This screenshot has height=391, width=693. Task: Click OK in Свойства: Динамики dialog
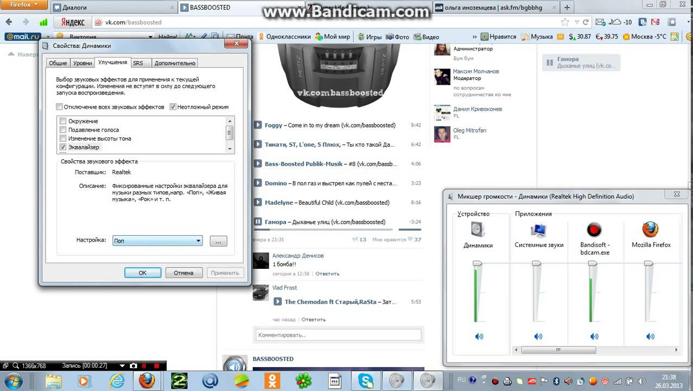point(142,273)
